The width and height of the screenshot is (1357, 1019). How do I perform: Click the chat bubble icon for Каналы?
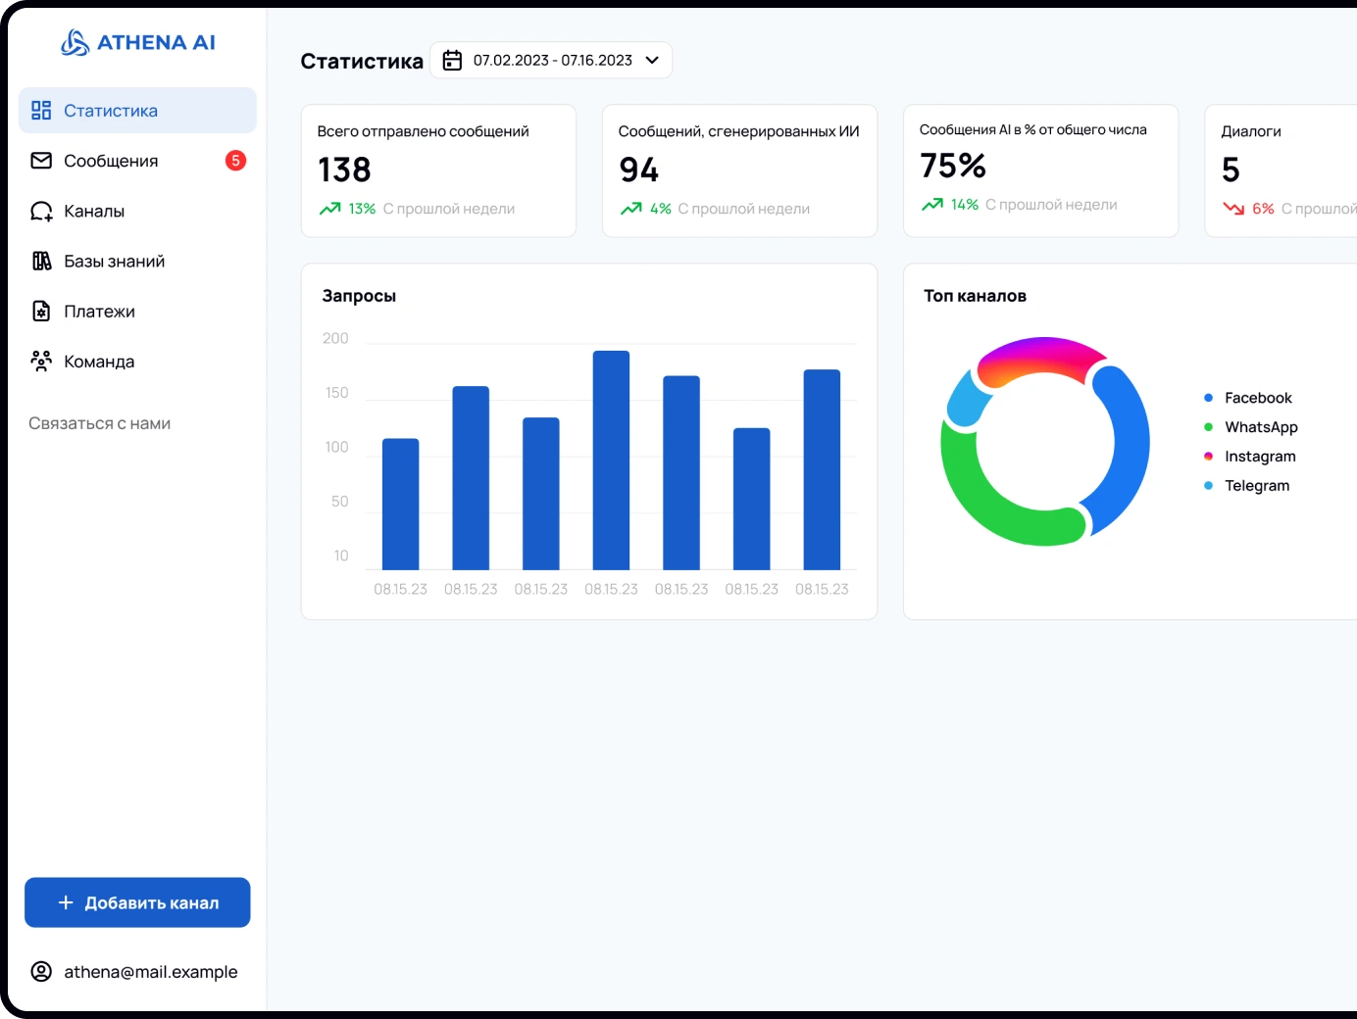(41, 212)
